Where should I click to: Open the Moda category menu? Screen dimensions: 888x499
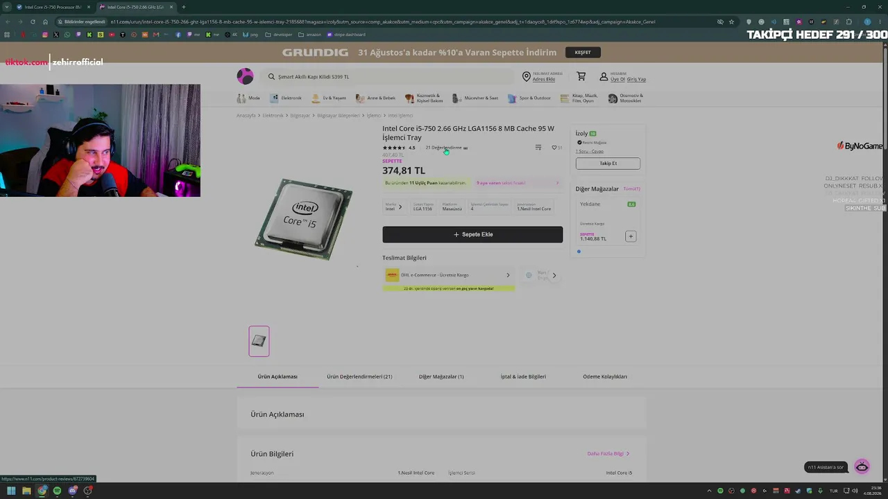click(248, 98)
